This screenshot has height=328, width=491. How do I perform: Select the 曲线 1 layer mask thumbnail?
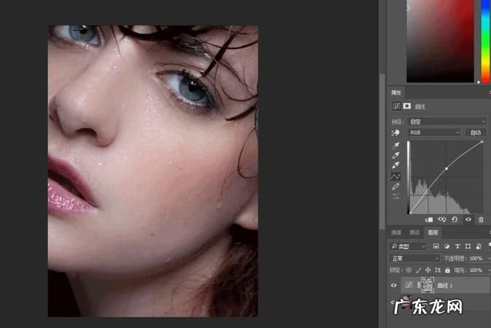point(428,285)
